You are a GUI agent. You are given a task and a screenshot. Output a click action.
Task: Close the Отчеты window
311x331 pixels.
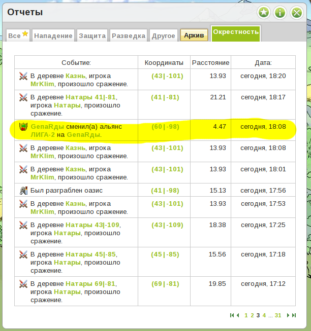[297, 12]
